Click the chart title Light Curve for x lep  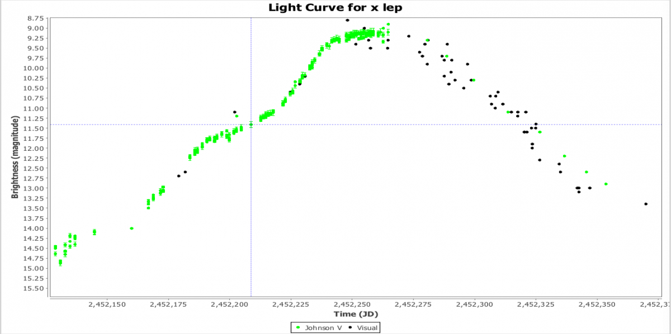point(335,7)
